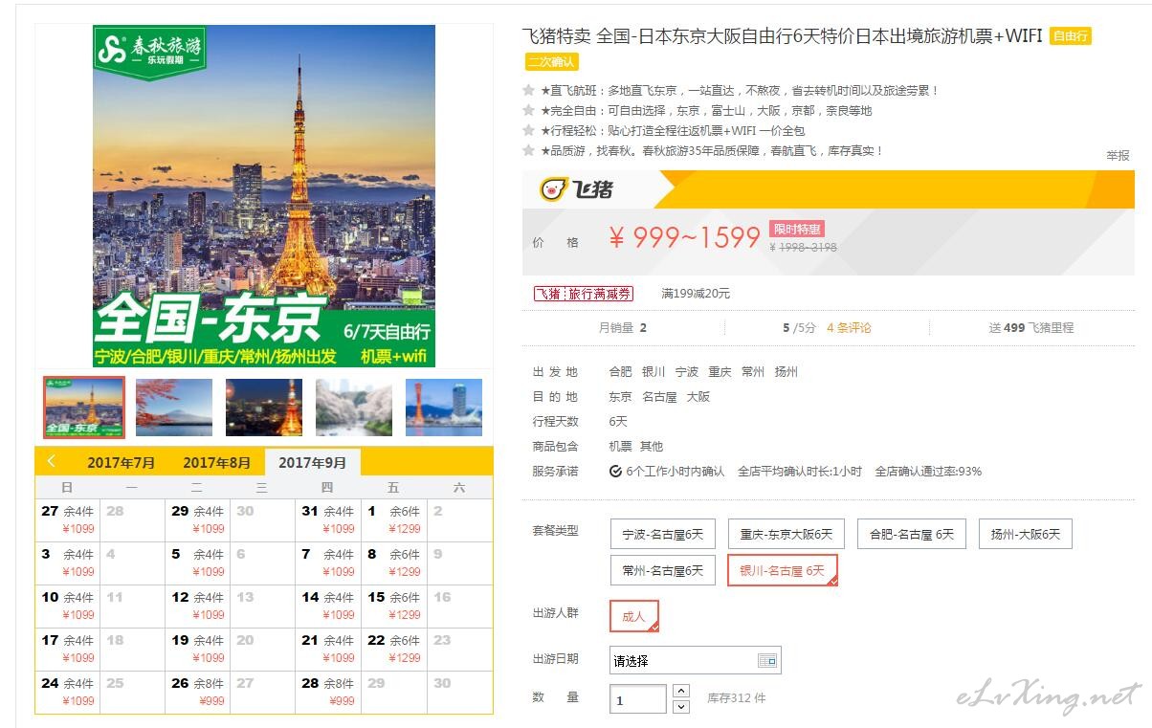The image size is (1152, 728).
Task: Open the 出游日期 请选择 date field
Action: click(x=695, y=661)
